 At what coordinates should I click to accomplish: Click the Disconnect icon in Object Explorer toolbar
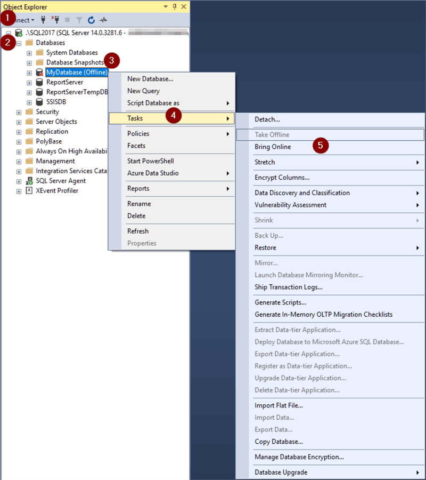tap(56, 20)
